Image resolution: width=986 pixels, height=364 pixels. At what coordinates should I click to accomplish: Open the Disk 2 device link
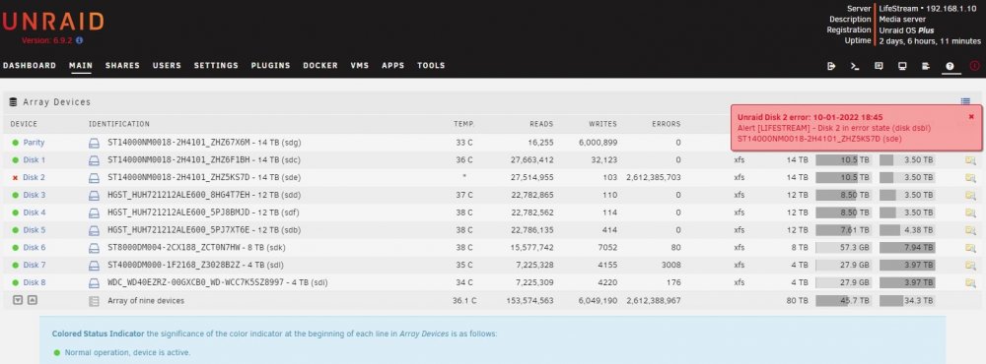tap(34, 178)
